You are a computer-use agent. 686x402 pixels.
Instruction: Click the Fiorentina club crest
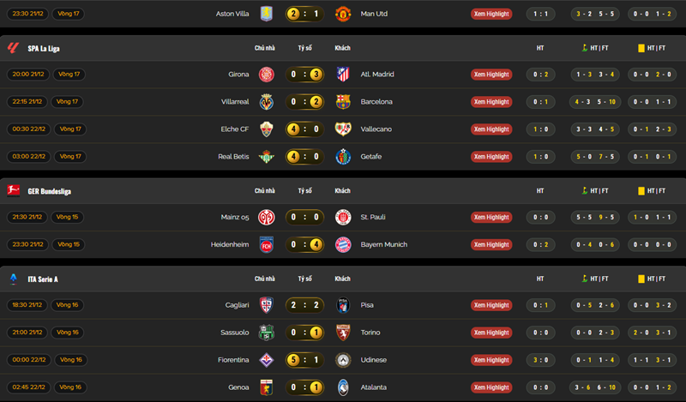266,360
